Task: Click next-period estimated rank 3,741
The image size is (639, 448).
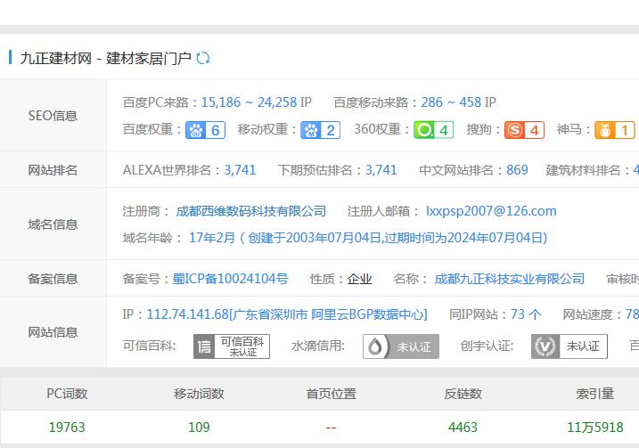Action: click(381, 170)
